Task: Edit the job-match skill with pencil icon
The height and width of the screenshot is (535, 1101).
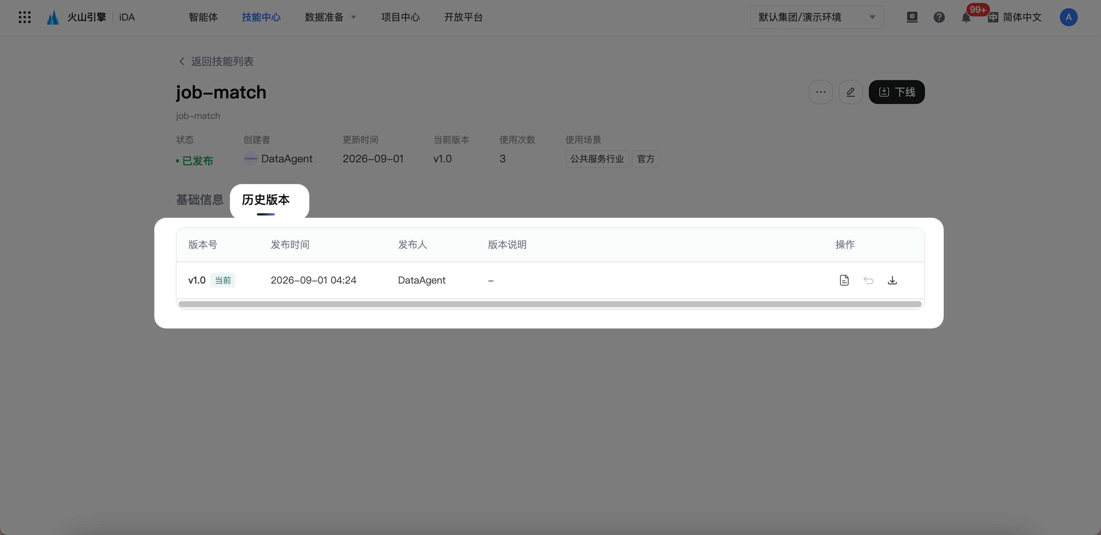Action: click(850, 92)
